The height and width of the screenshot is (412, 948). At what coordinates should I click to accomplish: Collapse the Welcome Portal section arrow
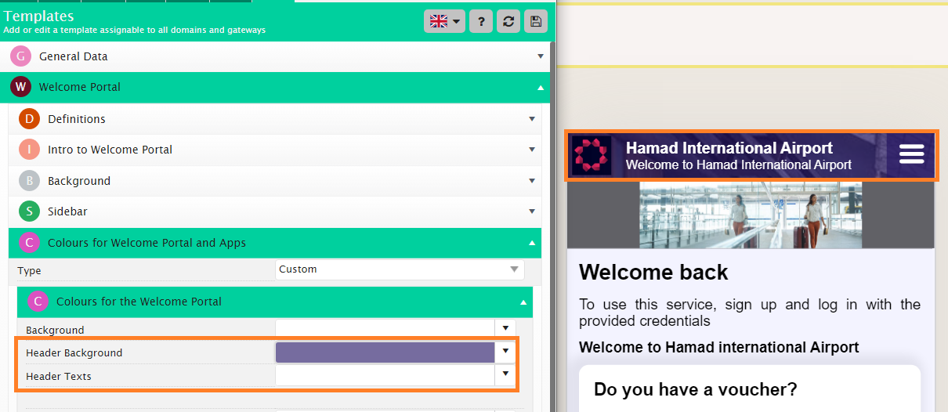(541, 88)
